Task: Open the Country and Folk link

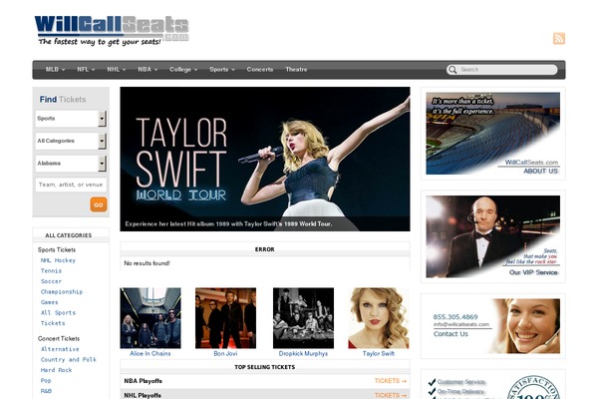Action: (x=69, y=360)
